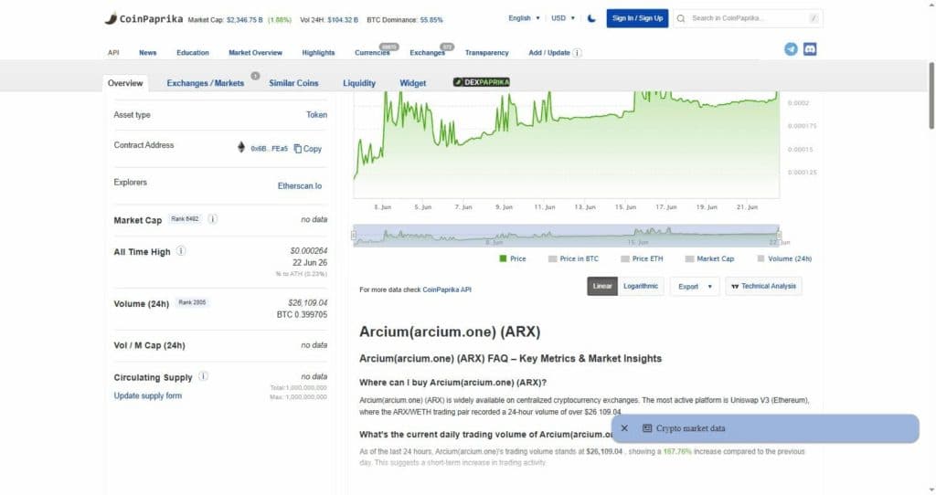Click the Vol 24H $104.32 B value
Viewport: 936px width, 495px height.
(x=343, y=20)
